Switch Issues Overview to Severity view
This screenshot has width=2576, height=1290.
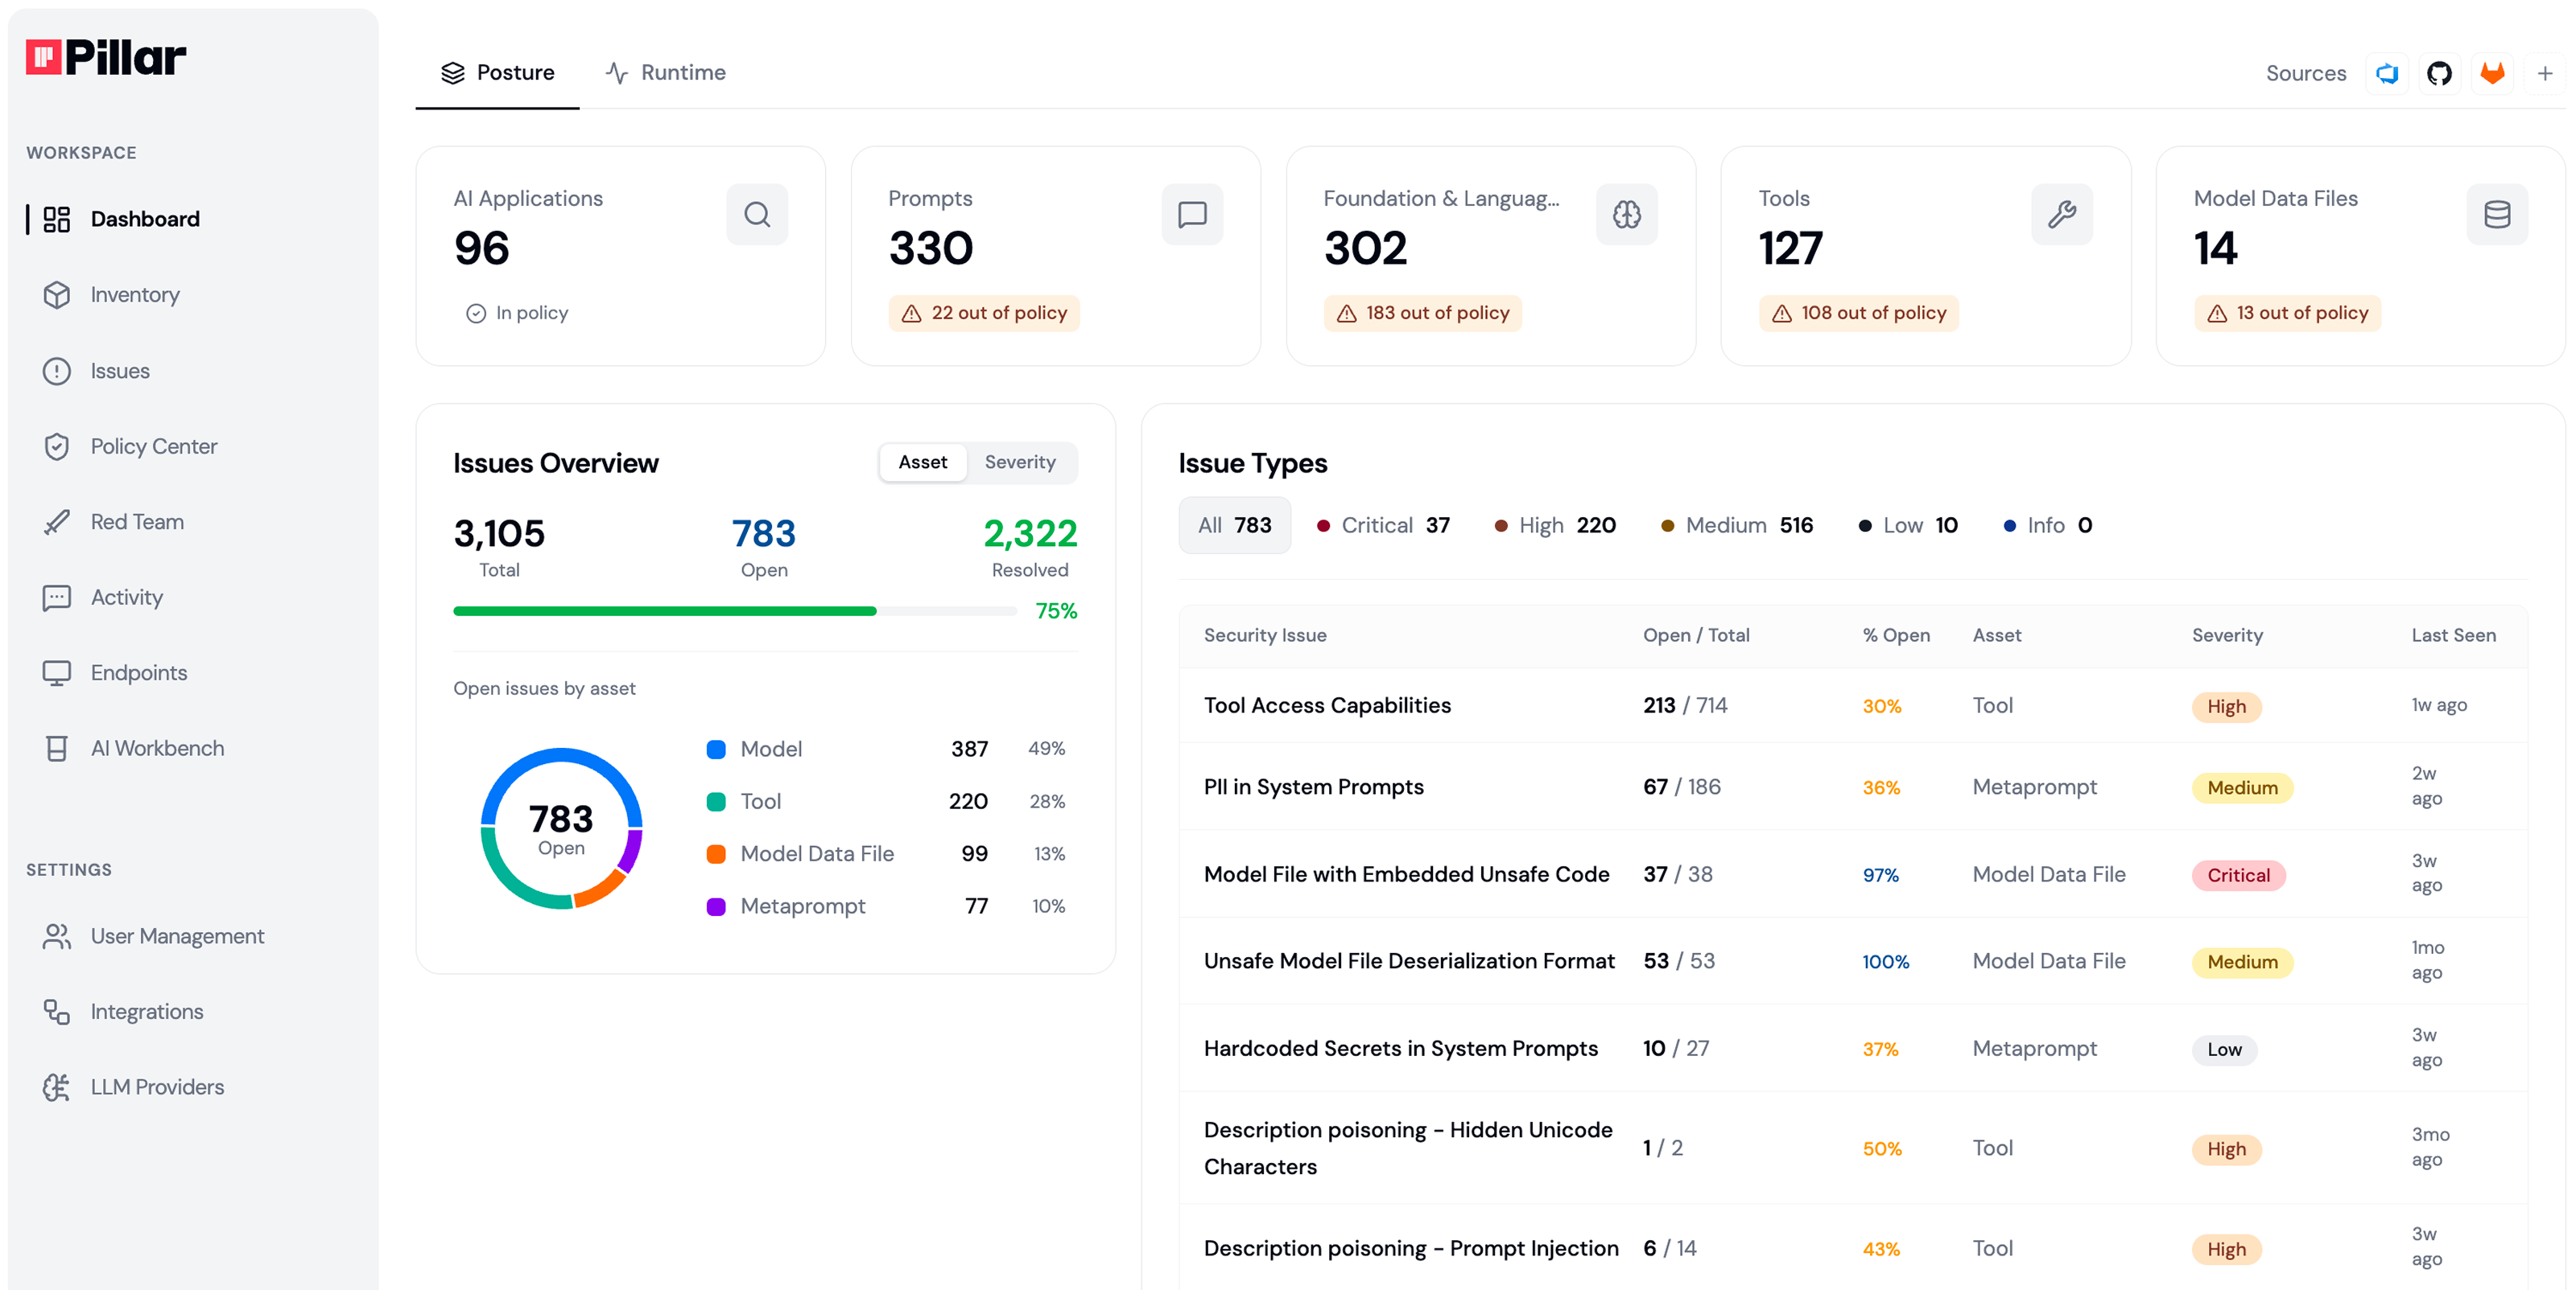[x=1020, y=462]
